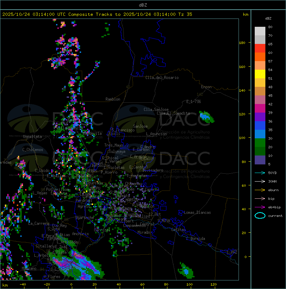
Task: Click the 'L_Dormida' map label
Action: point(196,239)
